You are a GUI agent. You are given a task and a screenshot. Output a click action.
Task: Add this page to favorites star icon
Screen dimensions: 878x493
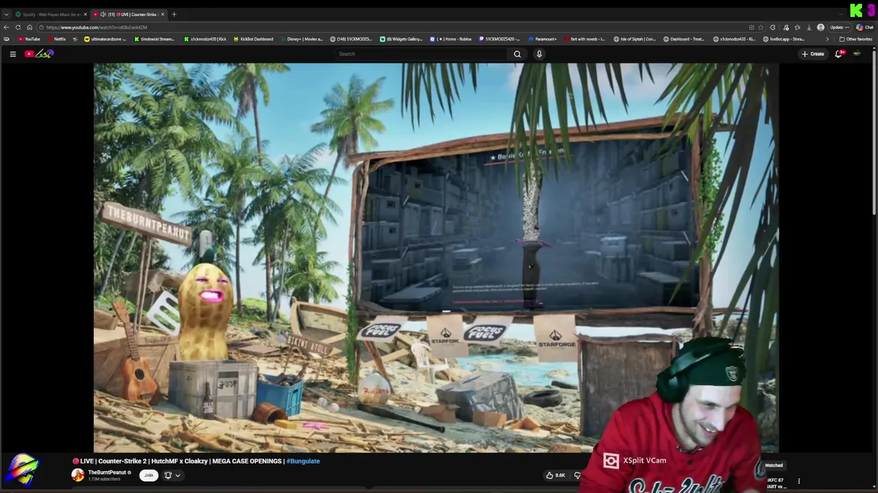tap(761, 27)
